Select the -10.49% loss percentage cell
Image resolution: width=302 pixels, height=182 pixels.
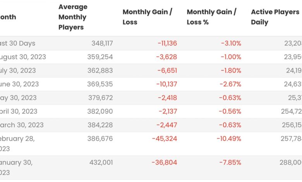[230, 139]
